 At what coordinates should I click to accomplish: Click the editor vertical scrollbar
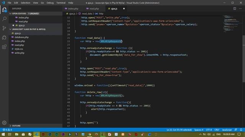point(243,59)
